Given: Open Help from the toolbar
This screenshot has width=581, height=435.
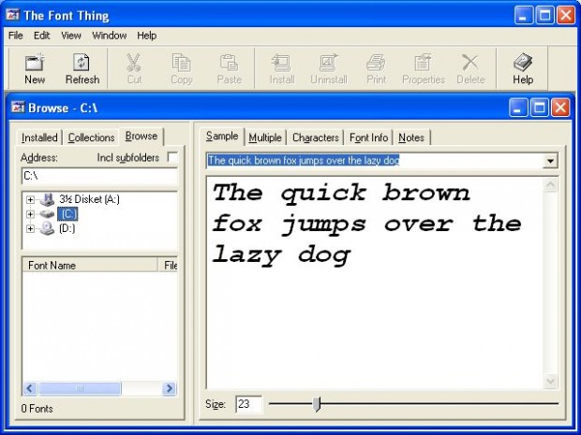Looking at the screenshot, I should 523,69.
